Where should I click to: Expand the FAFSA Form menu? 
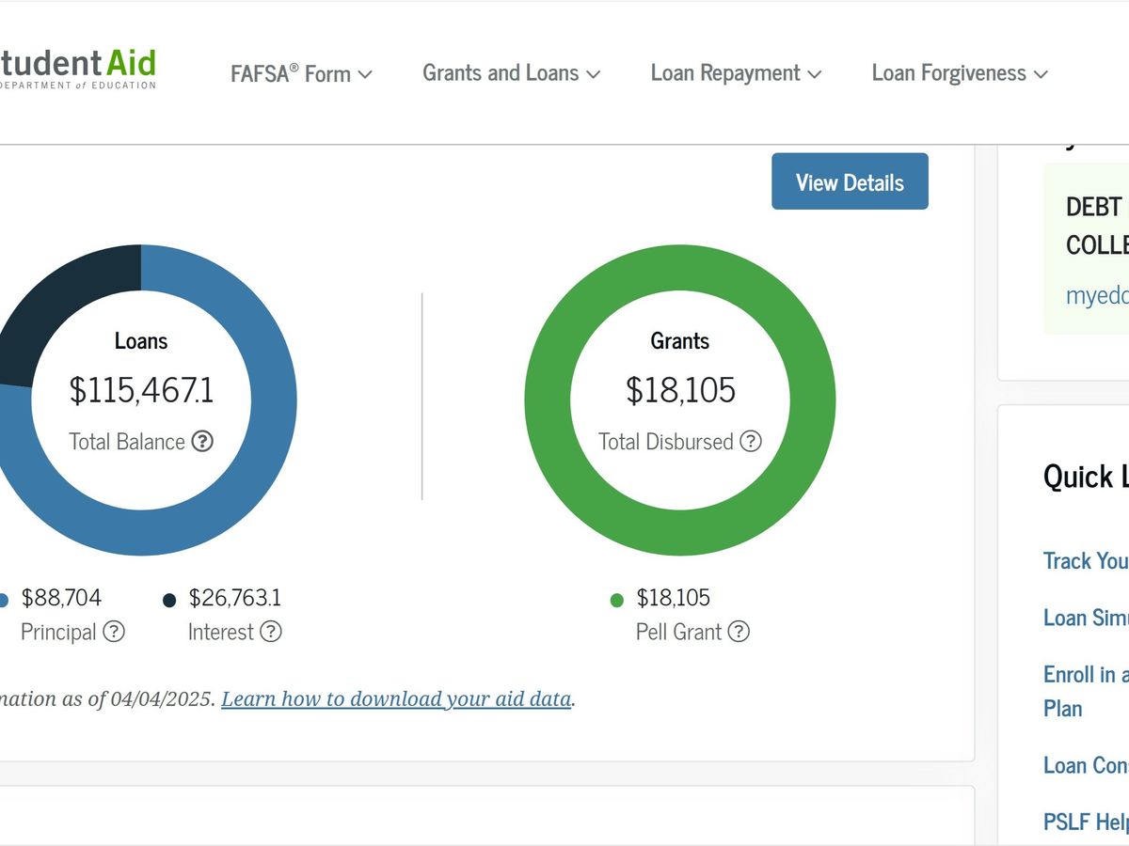coord(301,73)
